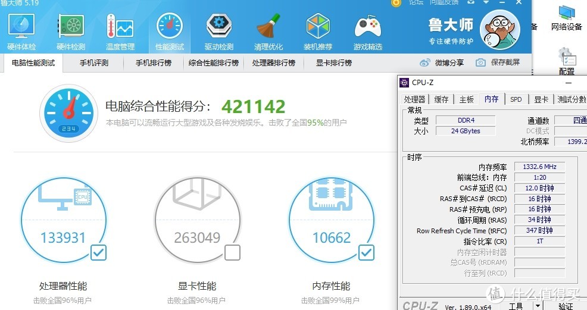Click the CAS latency 12.0 时钟 value
Viewport: 587px width, 310px height.
539,188
